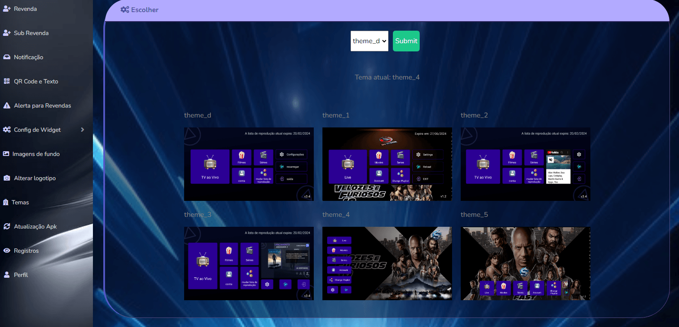679x327 pixels.
Task: Click the Atualização Apk sync icon
Action: tap(6, 226)
